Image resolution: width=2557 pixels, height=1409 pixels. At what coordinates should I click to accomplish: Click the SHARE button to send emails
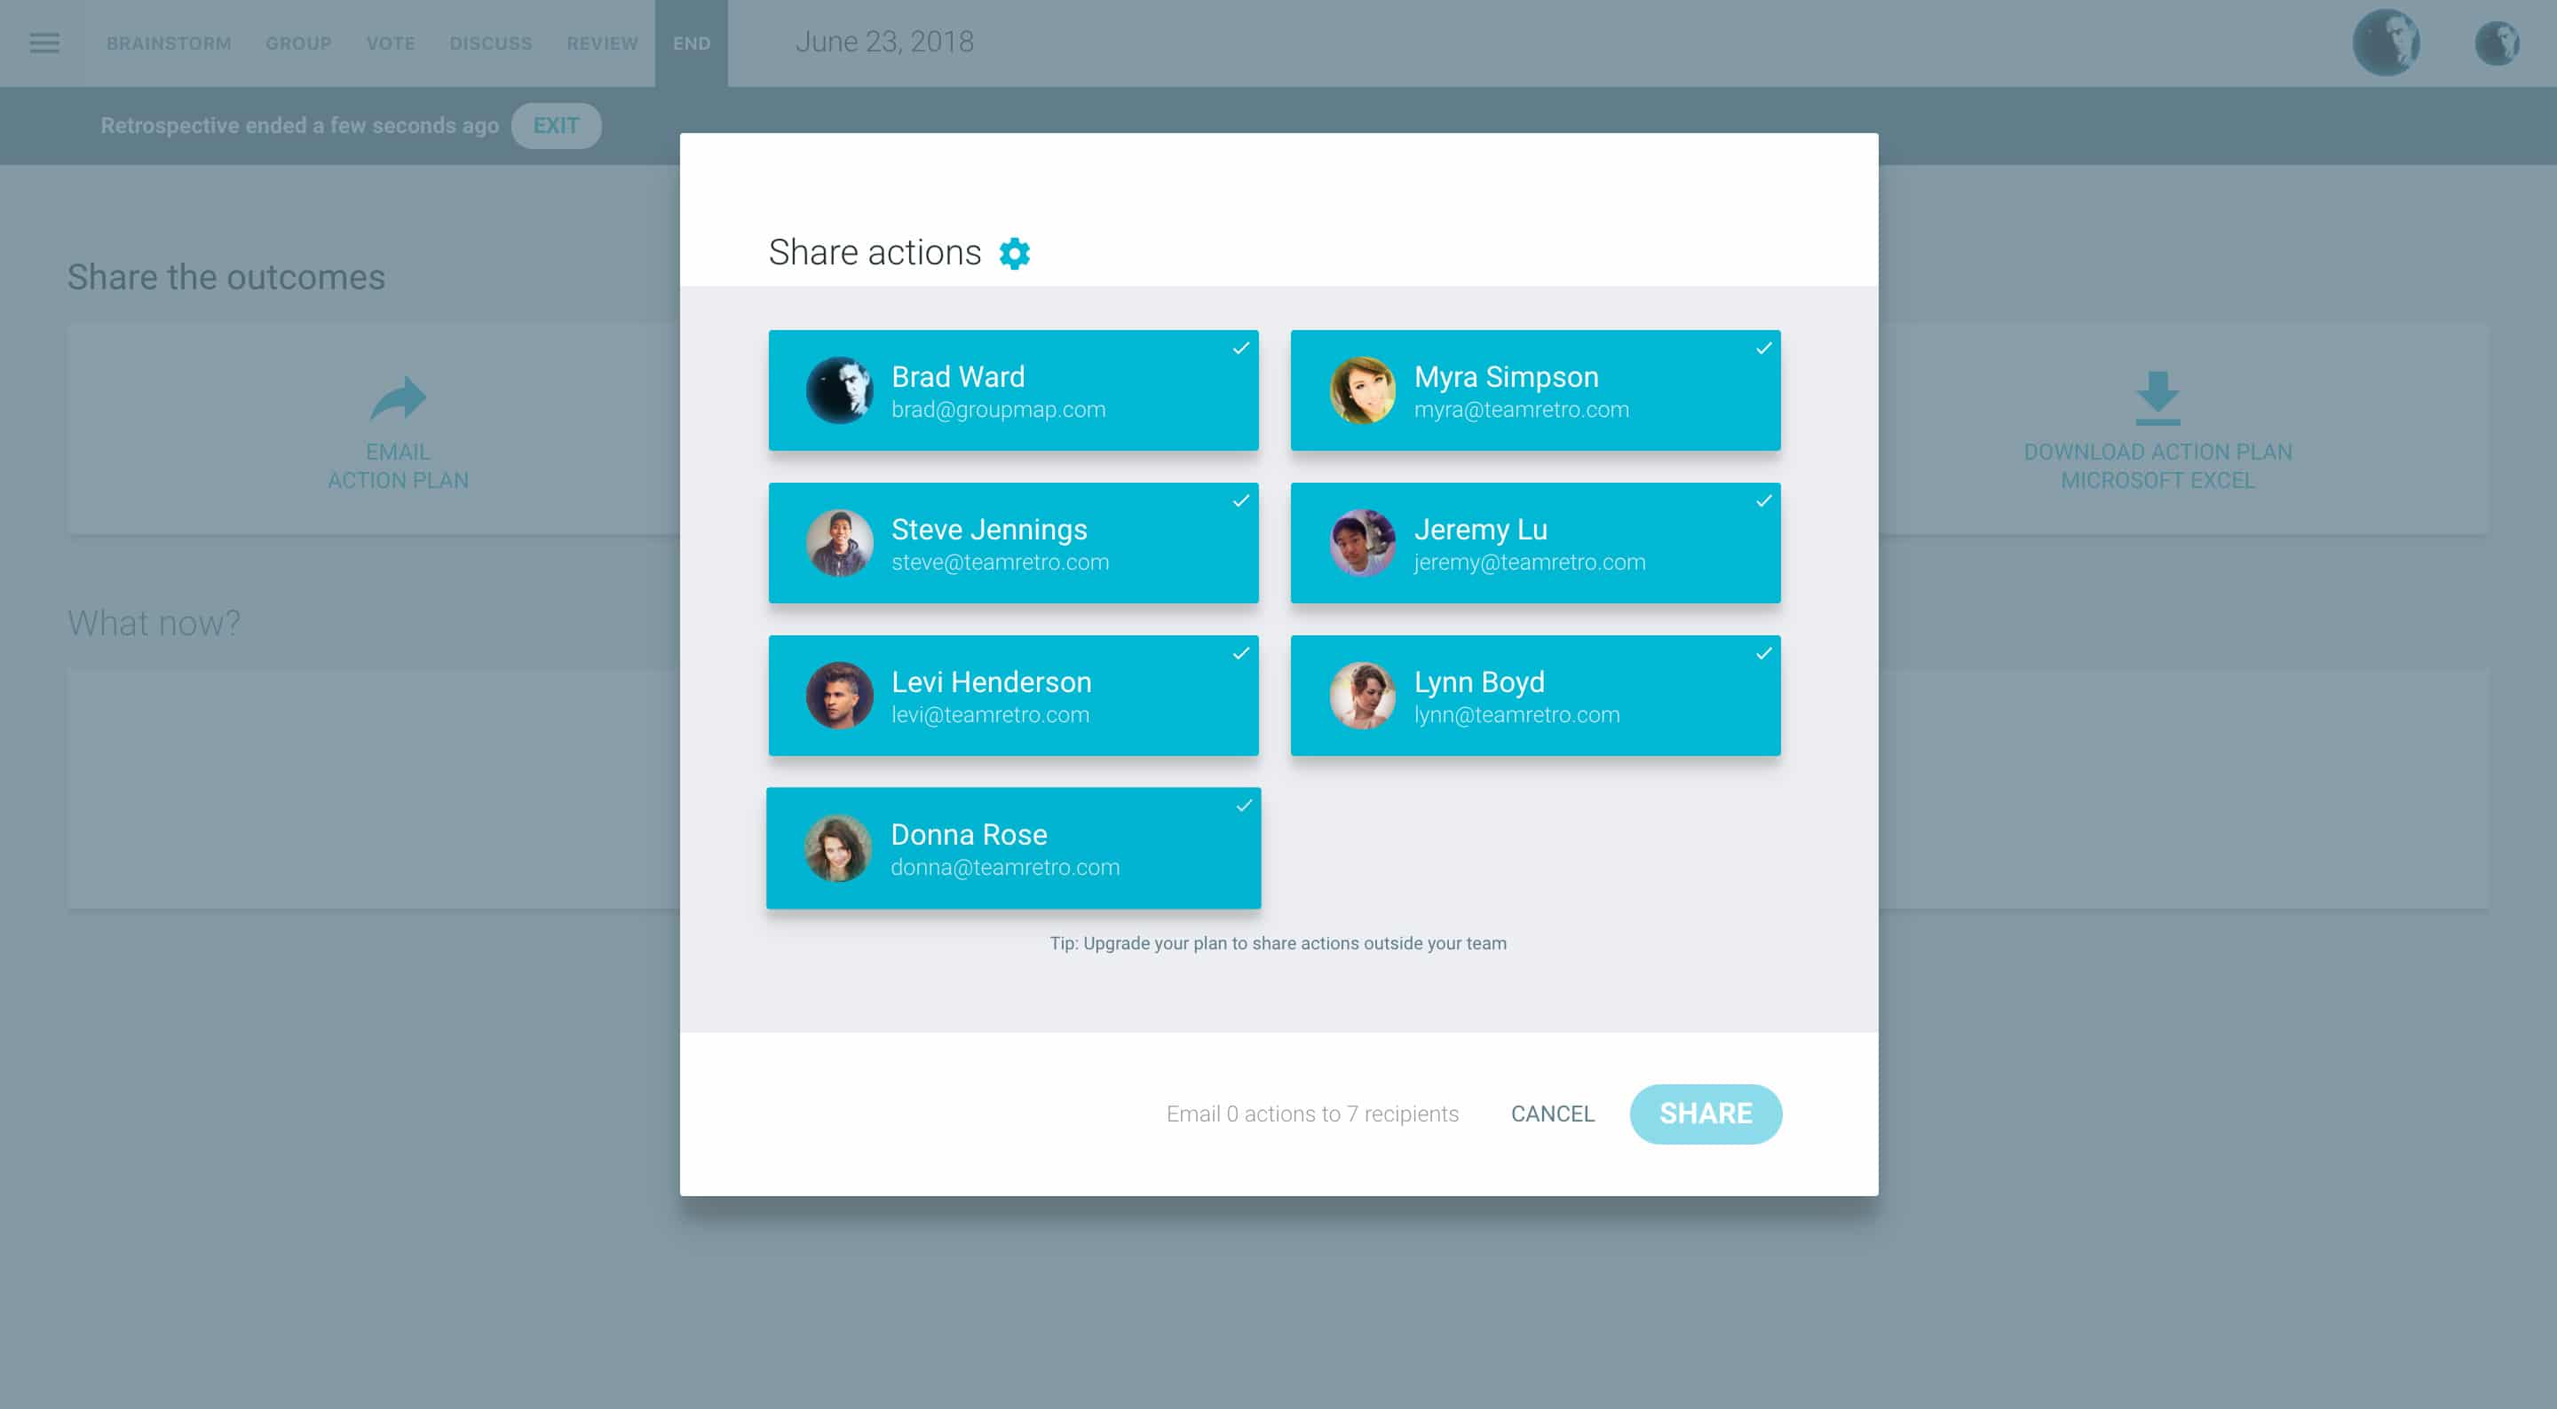(1705, 1113)
